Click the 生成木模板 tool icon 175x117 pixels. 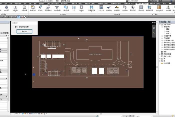[159, 7]
